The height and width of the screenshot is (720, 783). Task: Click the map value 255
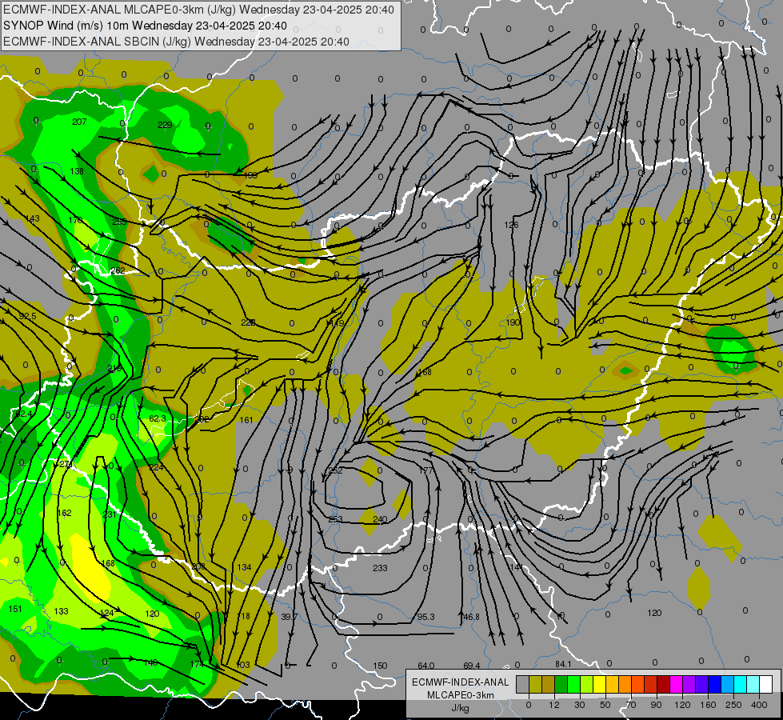pyautogui.click(x=119, y=222)
